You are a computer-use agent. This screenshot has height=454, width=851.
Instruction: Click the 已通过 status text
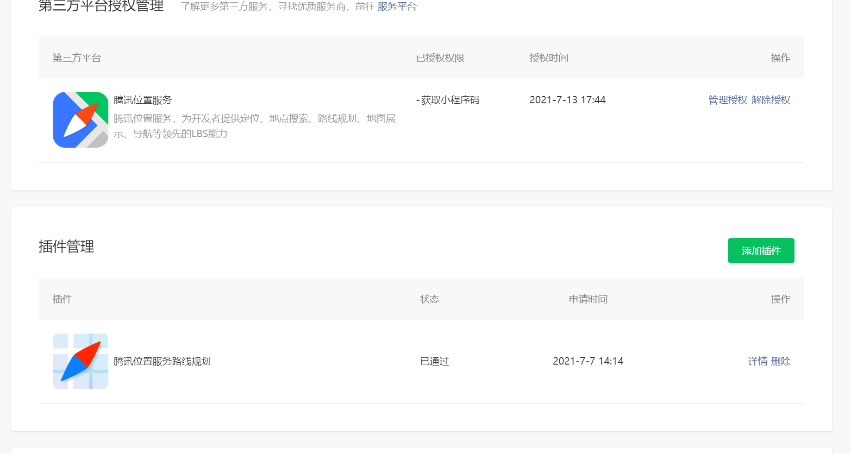434,361
